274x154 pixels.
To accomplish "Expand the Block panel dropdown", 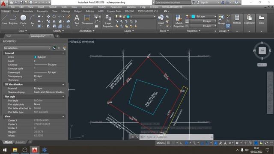I will (x=164, y=31).
